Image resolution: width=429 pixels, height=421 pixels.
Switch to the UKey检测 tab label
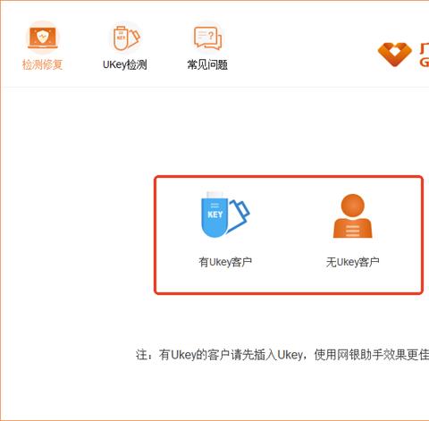[125, 64]
